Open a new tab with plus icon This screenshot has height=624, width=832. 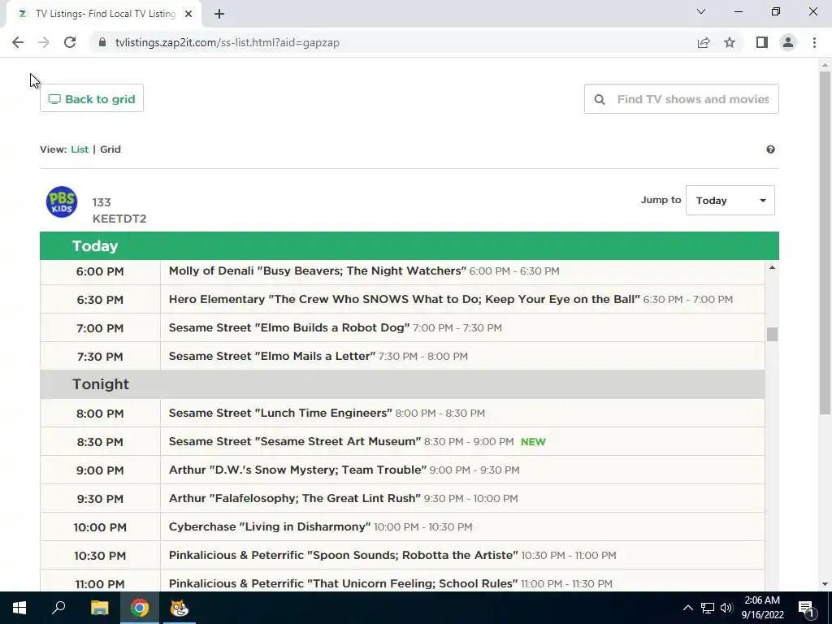(x=219, y=14)
